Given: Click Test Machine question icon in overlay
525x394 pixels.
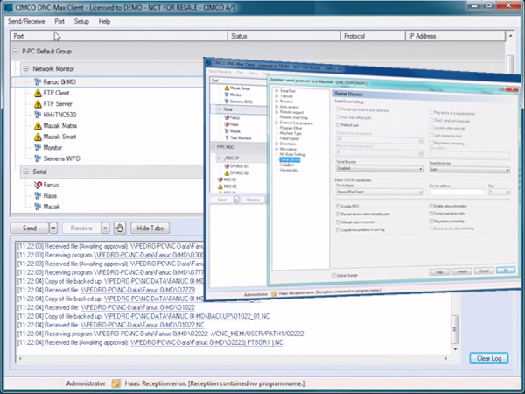Looking at the screenshot, I should point(227,138).
